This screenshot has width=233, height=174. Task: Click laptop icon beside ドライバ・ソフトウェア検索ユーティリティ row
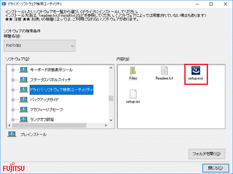coord(24,90)
